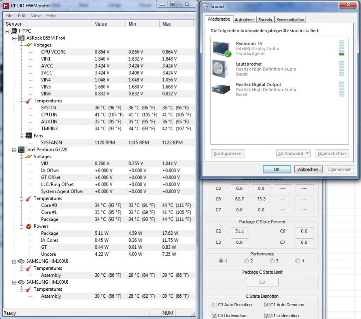
Task: Open the Als Standard dropdown arrow
Action: tap(307, 153)
